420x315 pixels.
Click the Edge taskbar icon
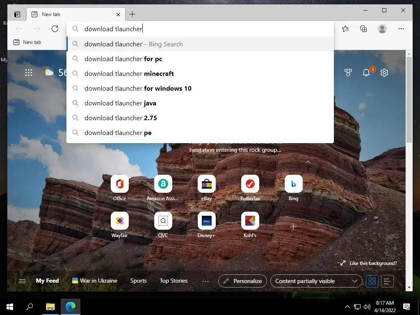pyautogui.click(x=71, y=306)
